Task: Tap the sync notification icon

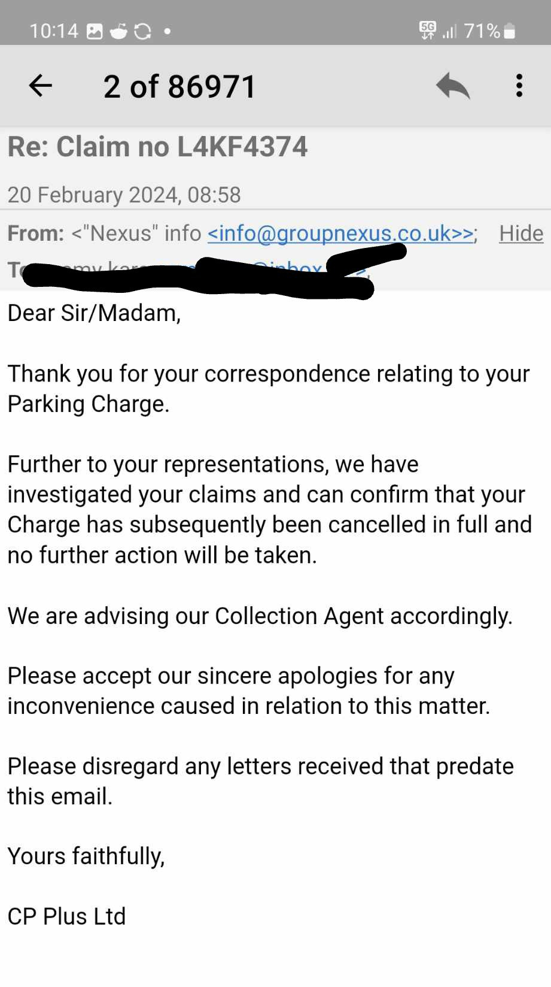Action: [142, 31]
